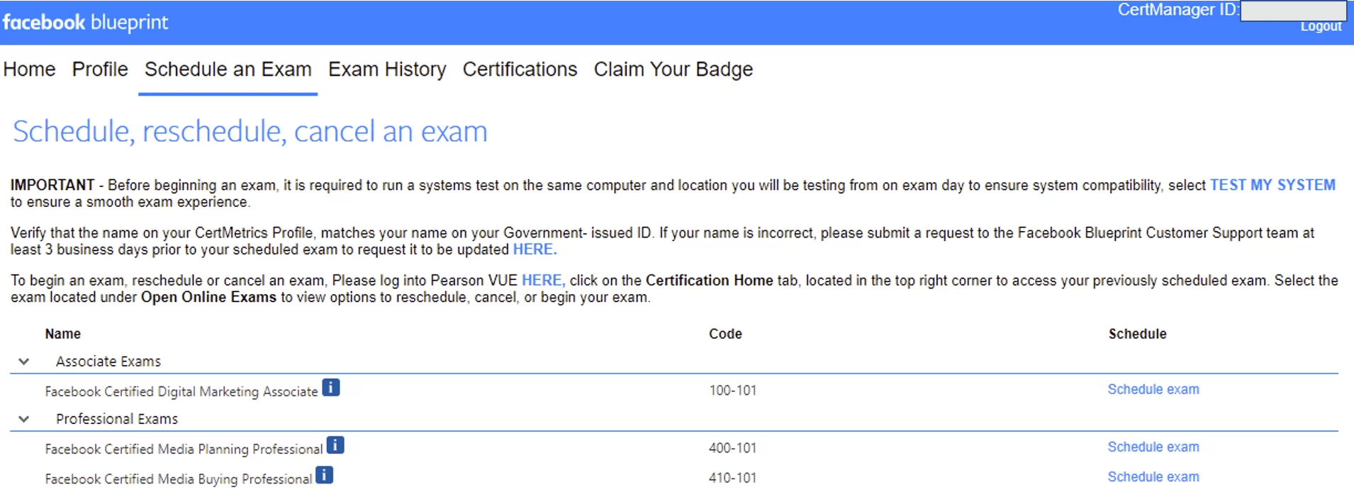Click the Associate Exams group label

[108, 362]
